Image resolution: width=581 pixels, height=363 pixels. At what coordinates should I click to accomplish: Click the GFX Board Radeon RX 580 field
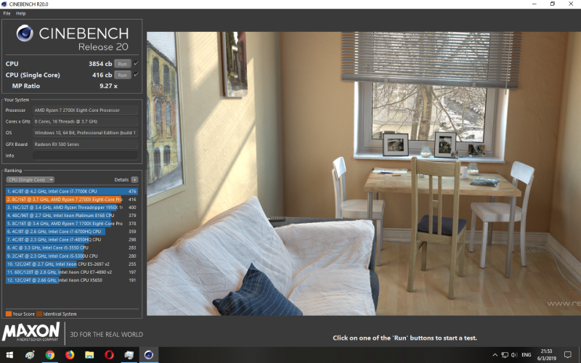(x=85, y=144)
